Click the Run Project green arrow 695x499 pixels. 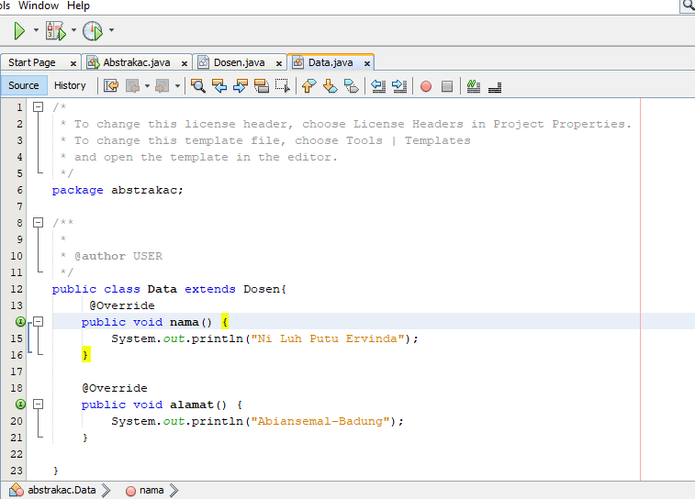click(19, 31)
